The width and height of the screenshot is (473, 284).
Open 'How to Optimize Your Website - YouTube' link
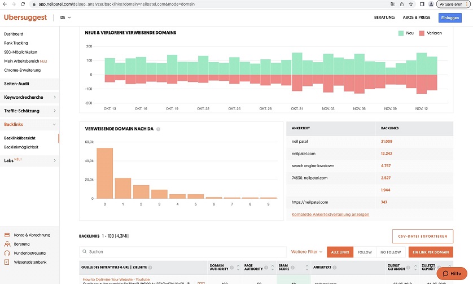click(x=116, y=279)
